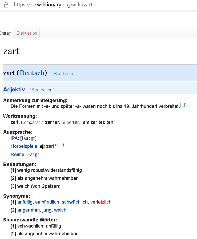Click the URL address field
This screenshot has height=239, width=197.
(x=53, y=5)
